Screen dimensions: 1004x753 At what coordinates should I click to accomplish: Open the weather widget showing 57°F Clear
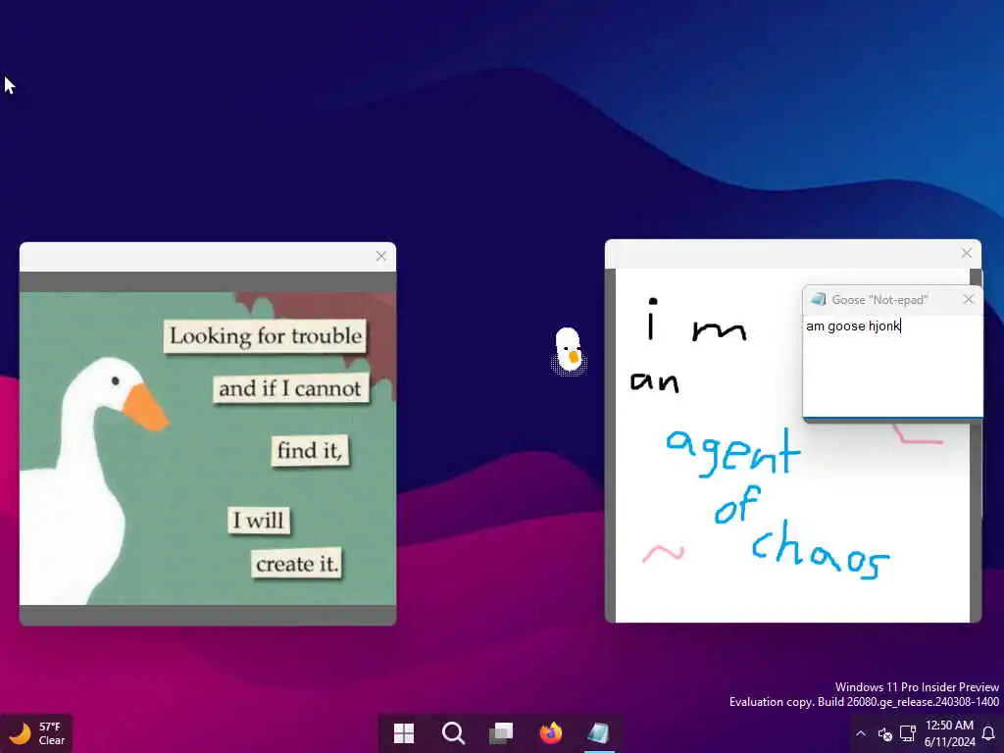37,733
